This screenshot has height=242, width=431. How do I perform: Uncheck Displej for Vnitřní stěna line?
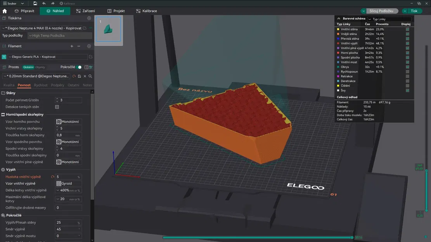[x=407, y=29]
